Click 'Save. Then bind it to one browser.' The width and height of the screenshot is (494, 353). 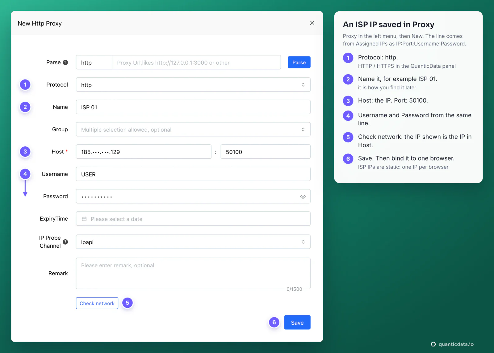[x=406, y=158]
